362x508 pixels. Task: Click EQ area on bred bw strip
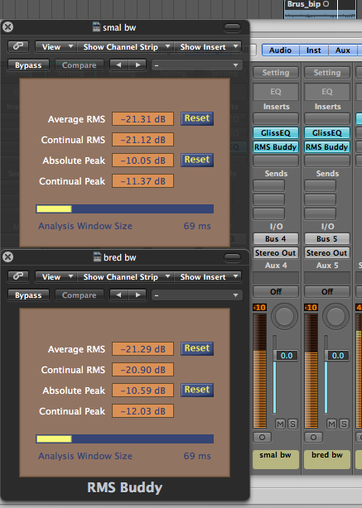coord(327,92)
